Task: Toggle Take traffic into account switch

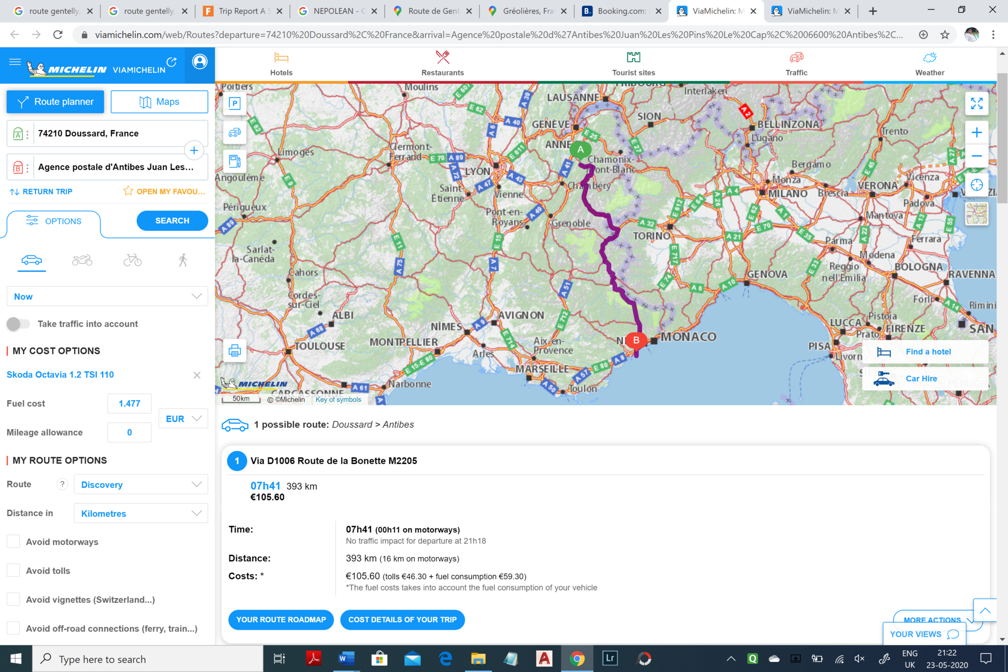Action: point(19,324)
